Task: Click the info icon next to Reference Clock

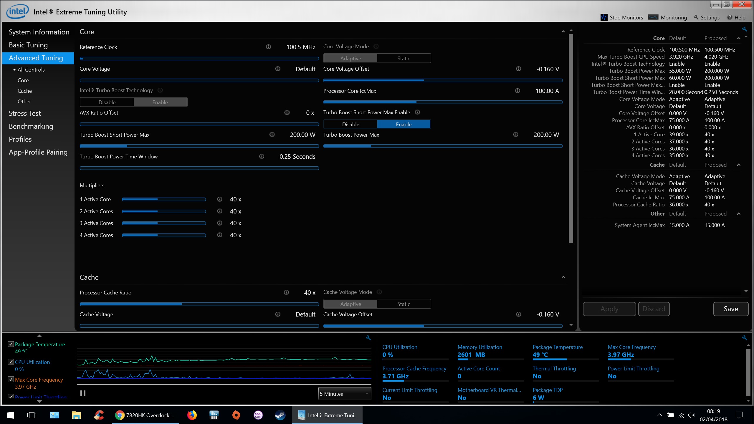Action: (268, 47)
